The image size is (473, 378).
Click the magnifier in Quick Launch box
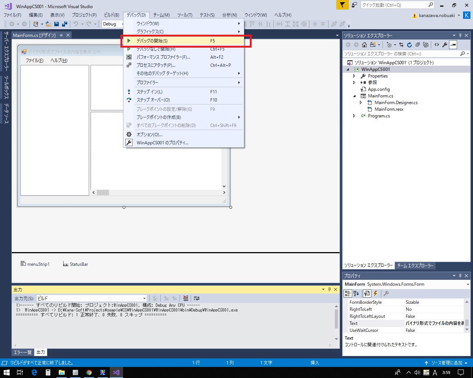(x=431, y=5)
